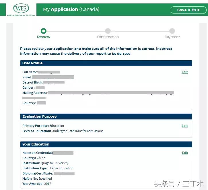Viewport: 208px width, 190px height.
Task: Click the Diploma/Certificate label
Action: point(38,173)
